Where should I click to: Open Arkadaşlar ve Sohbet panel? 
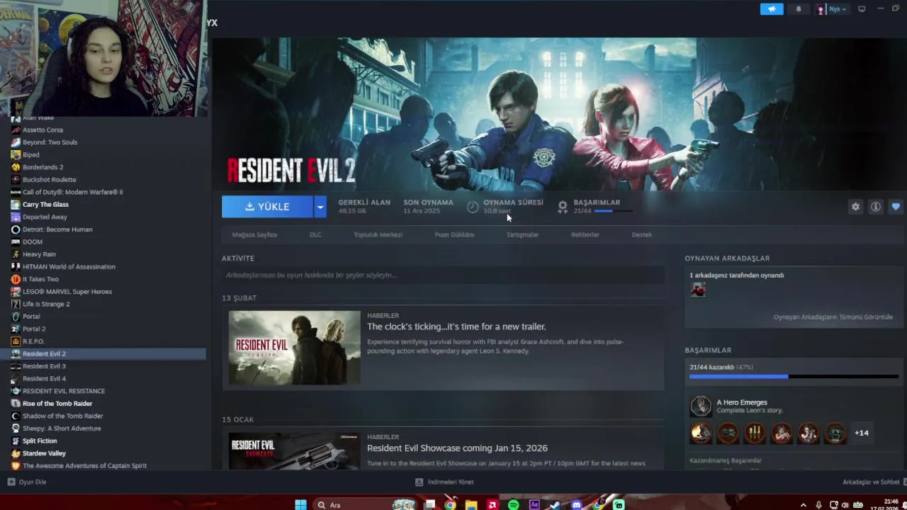click(871, 482)
